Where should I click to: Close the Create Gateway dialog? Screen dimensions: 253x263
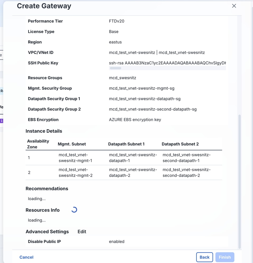pos(234,6)
